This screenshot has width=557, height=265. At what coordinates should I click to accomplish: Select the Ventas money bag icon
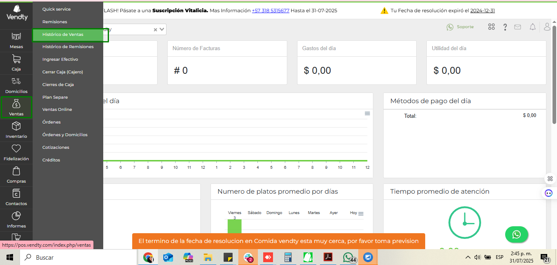pos(16,104)
